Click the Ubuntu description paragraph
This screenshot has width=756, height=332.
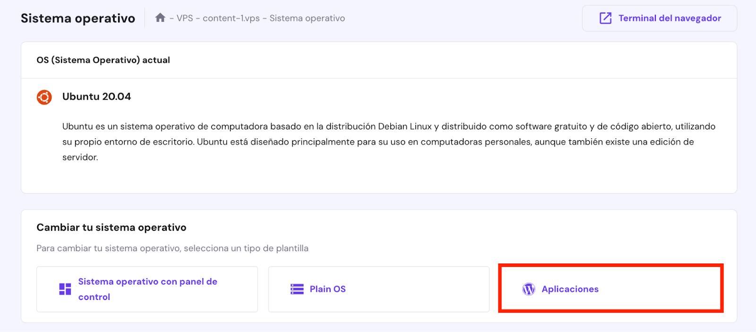[x=389, y=142]
